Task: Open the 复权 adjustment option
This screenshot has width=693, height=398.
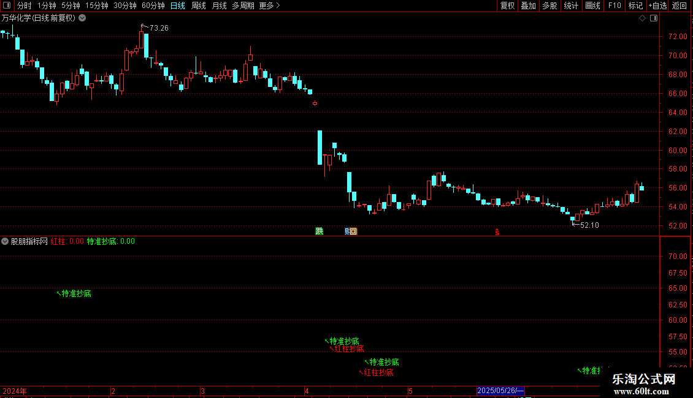Action: coord(507,6)
